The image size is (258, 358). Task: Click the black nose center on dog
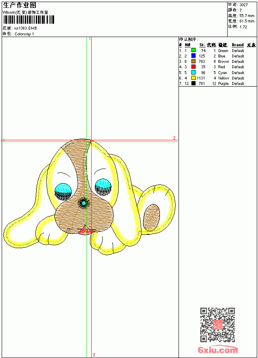pos(84,203)
